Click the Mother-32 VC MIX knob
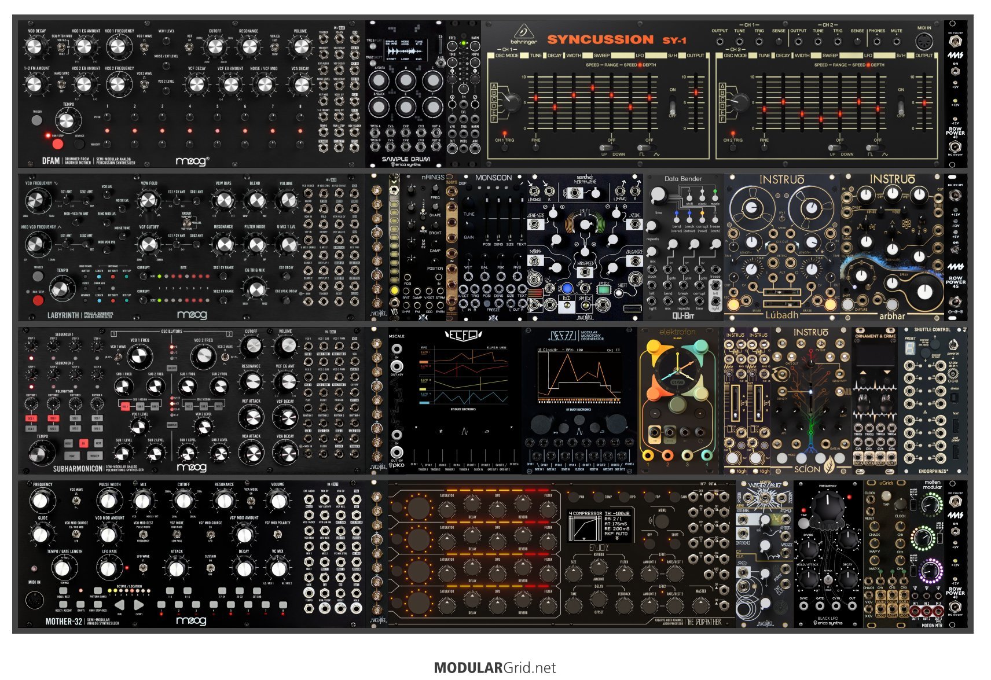991x680 pixels. (278, 568)
